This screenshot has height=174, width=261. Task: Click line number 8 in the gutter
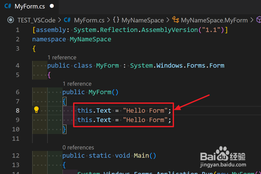[18, 111]
